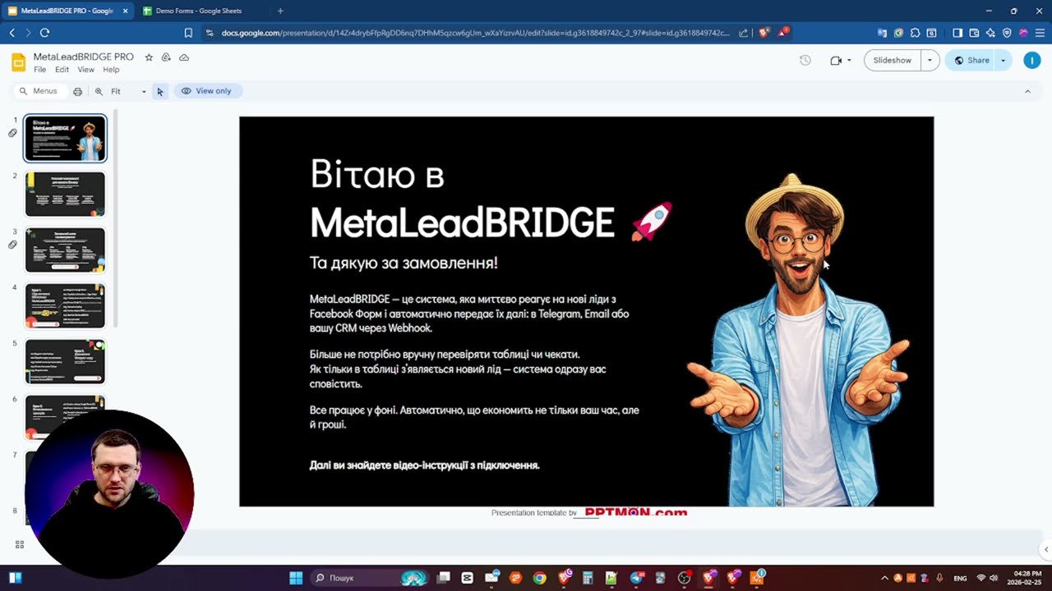Image resolution: width=1052 pixels, height=591 pixels.
Task: Open the grid view icon at bottom left
Action: tap(20, 544)
